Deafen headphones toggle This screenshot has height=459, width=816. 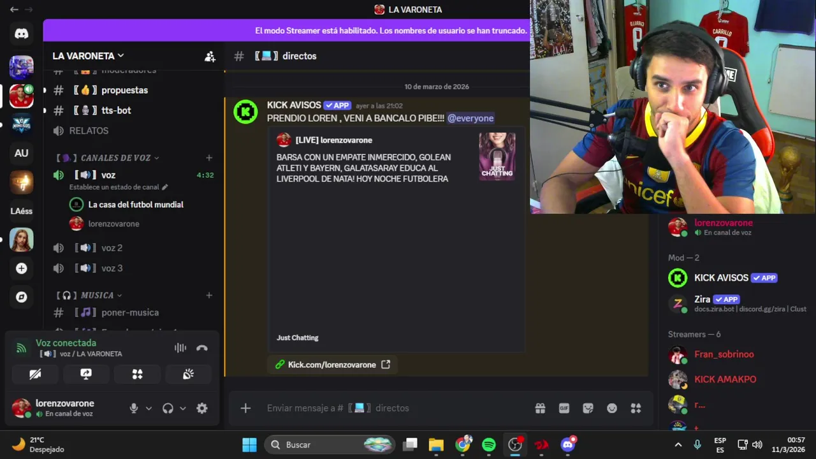[x=168, y=409]
